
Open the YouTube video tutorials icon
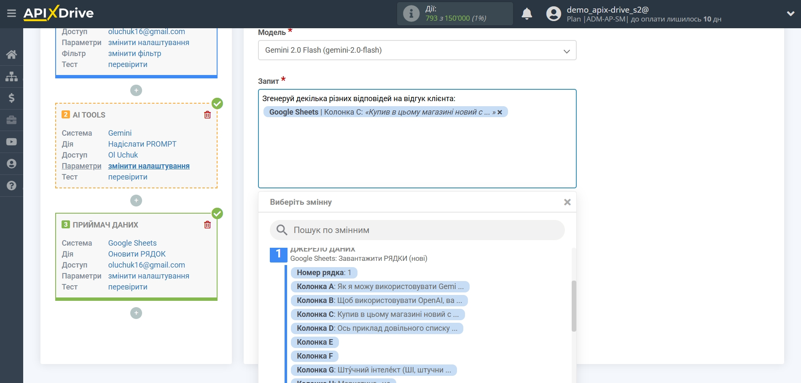click(x=11, y=142)
